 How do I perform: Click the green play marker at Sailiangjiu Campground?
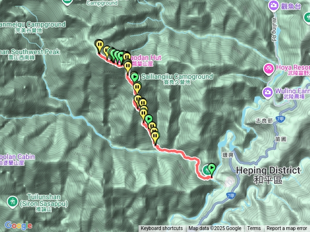coord(135,76)
